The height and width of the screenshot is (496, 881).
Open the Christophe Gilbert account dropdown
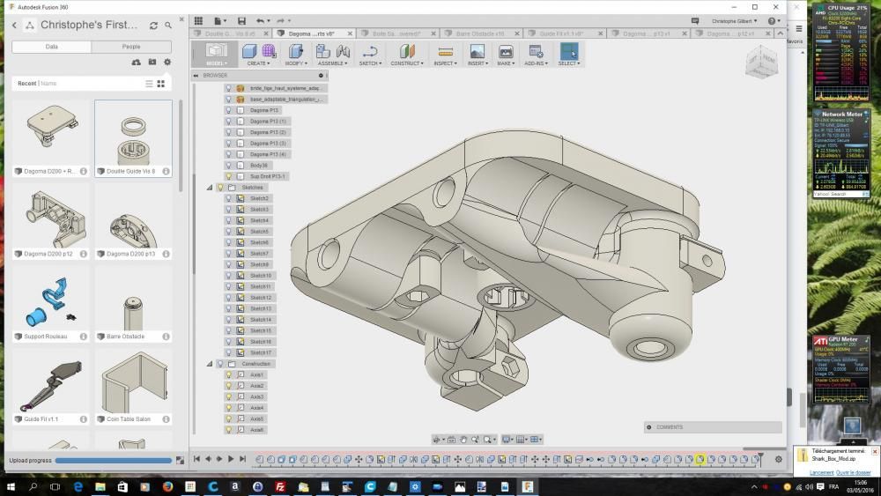[x=732, y=21]
